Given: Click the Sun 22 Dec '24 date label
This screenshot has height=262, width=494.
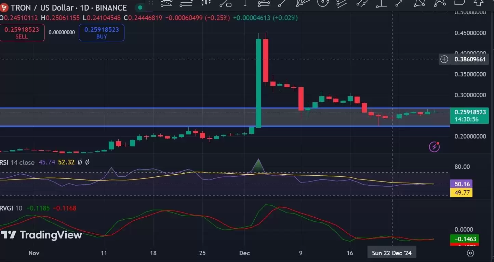Looking at the screenshot, I should pos(391,252).
